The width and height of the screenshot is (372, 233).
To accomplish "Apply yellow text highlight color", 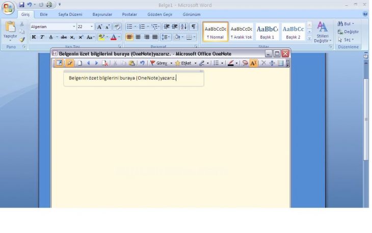I will (101, 37).
